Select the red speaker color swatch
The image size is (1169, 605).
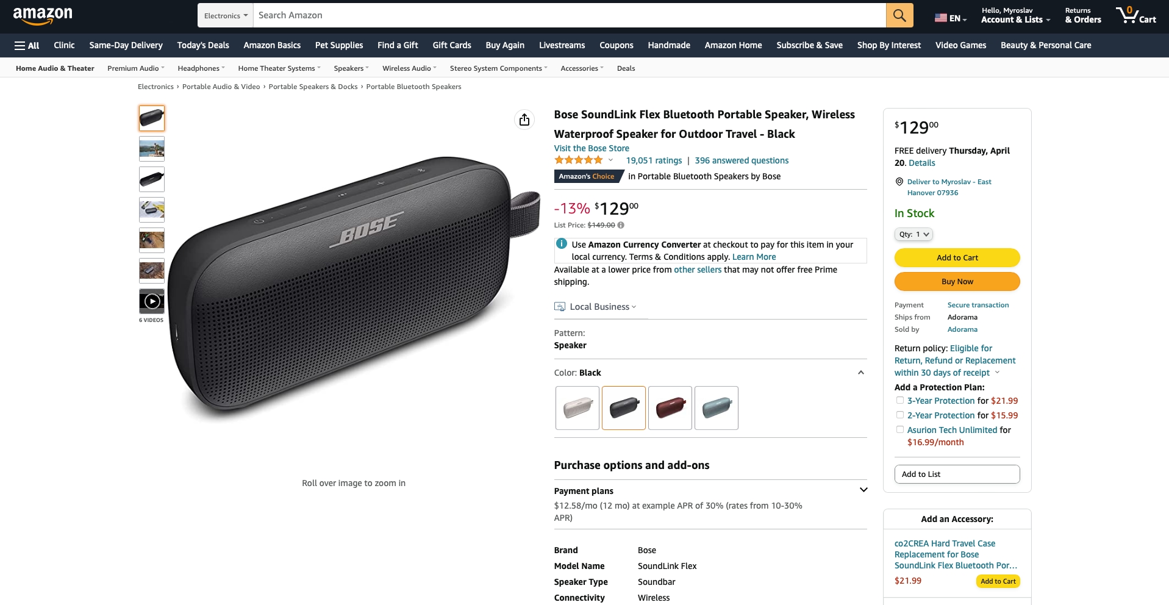[x=670, y=408]
